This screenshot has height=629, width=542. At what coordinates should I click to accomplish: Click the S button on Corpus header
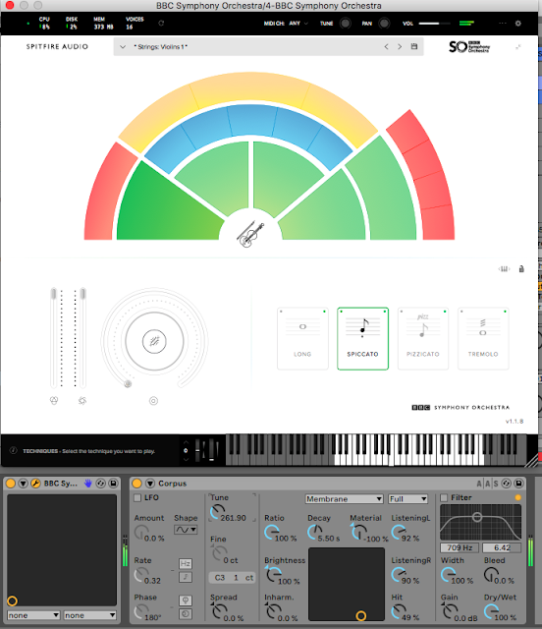[496, 484]
